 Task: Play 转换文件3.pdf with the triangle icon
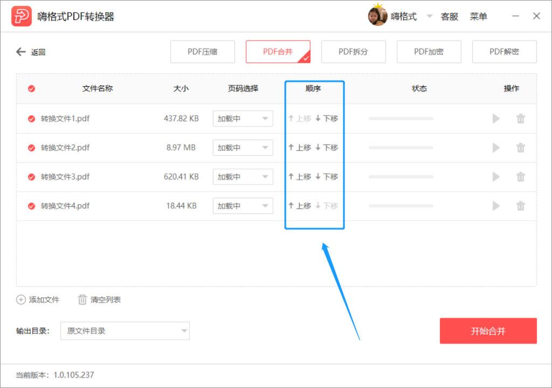coord(496,177)
